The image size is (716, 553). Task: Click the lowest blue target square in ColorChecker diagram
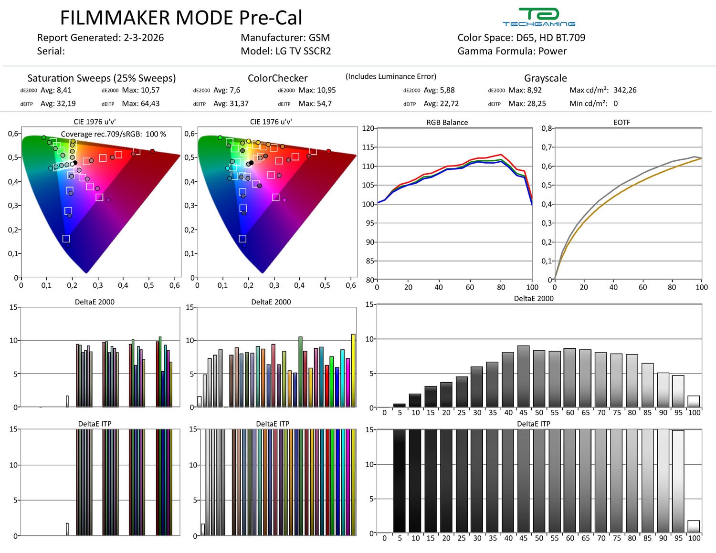point(242,239)
